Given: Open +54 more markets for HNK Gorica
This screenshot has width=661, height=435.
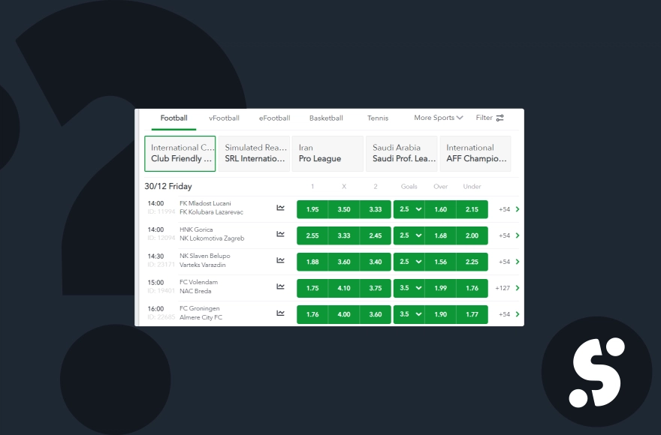Looking at the screenshot, I should (504, 235).
